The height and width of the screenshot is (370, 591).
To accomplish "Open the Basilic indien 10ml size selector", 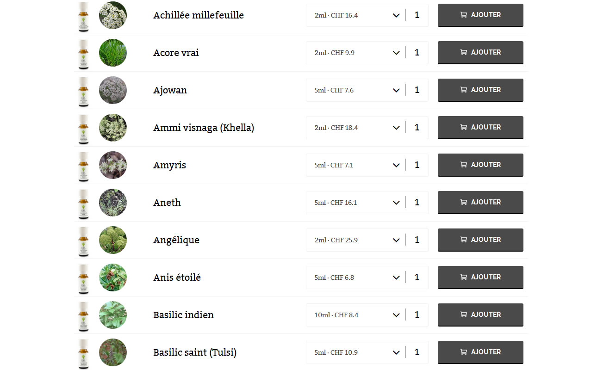I will click(355, 315).
